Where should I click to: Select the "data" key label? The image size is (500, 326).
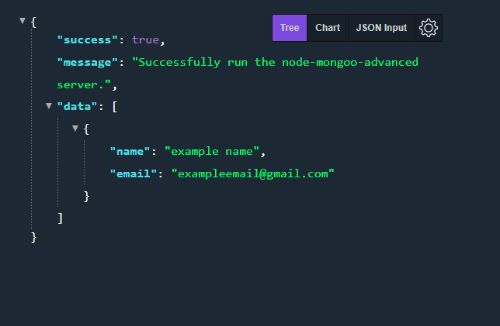tap(77, 106)
